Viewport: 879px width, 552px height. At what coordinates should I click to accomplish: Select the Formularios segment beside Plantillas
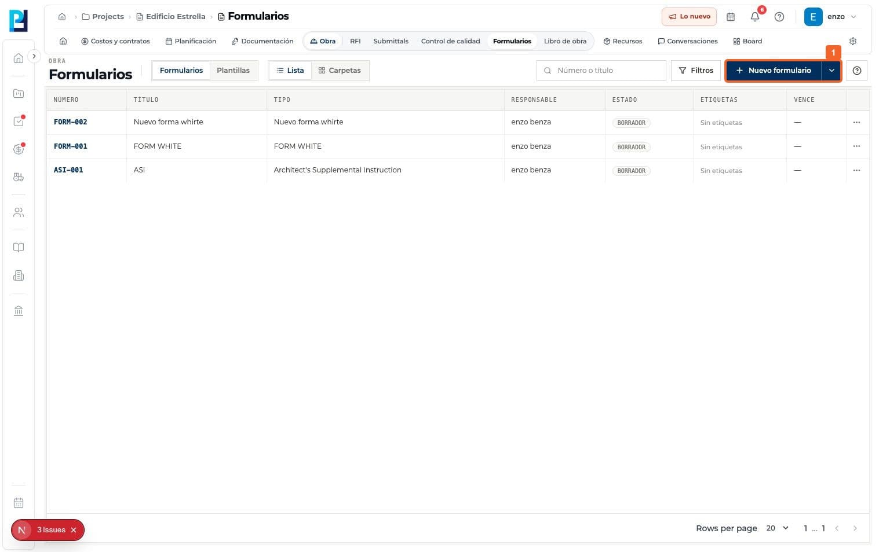click(x=181, y=71)
